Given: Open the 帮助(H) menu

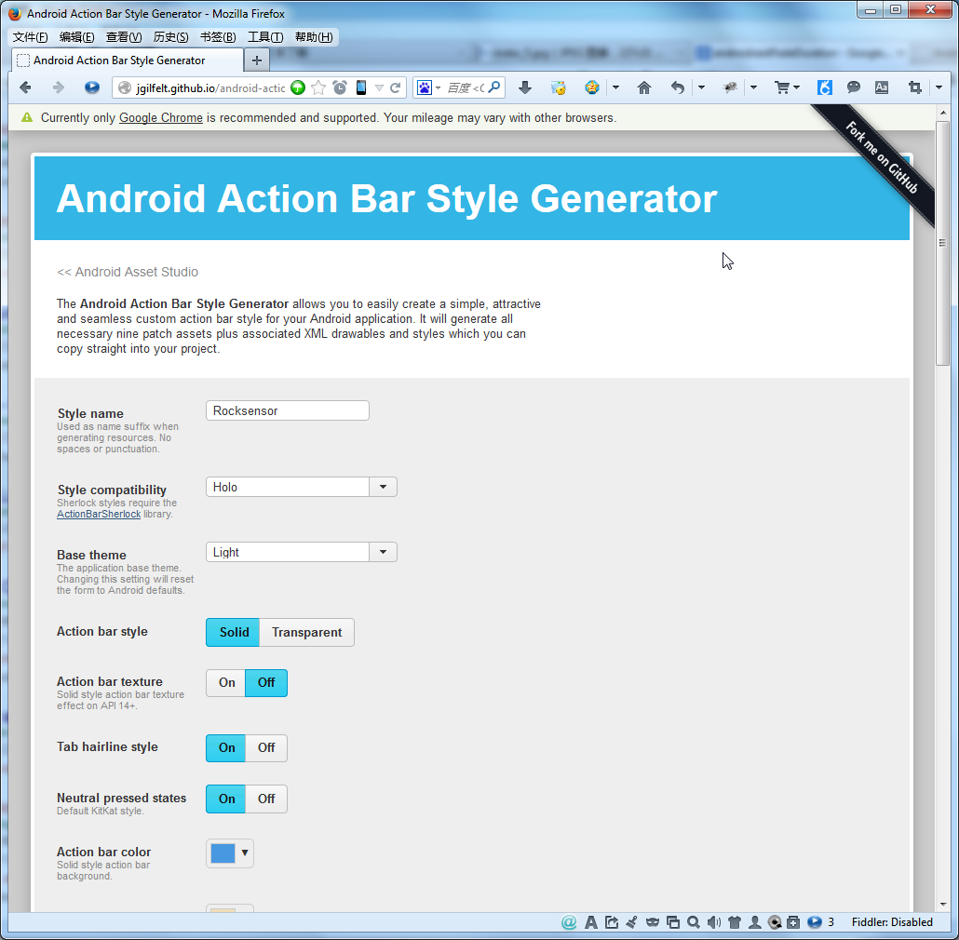Looking at the screenshot, I should click(314, 37).
